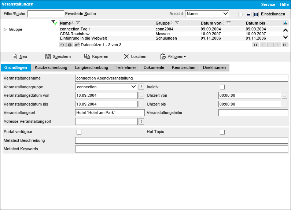This screenshot has height=210, width=291.
Task: Click the Datum bis column header
Action: pyautogui.click(x=255, y=23)
